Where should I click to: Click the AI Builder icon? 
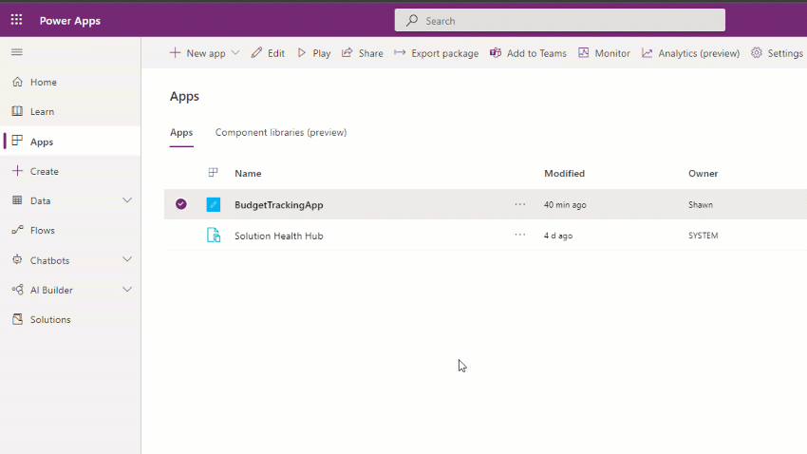[17, 290]
